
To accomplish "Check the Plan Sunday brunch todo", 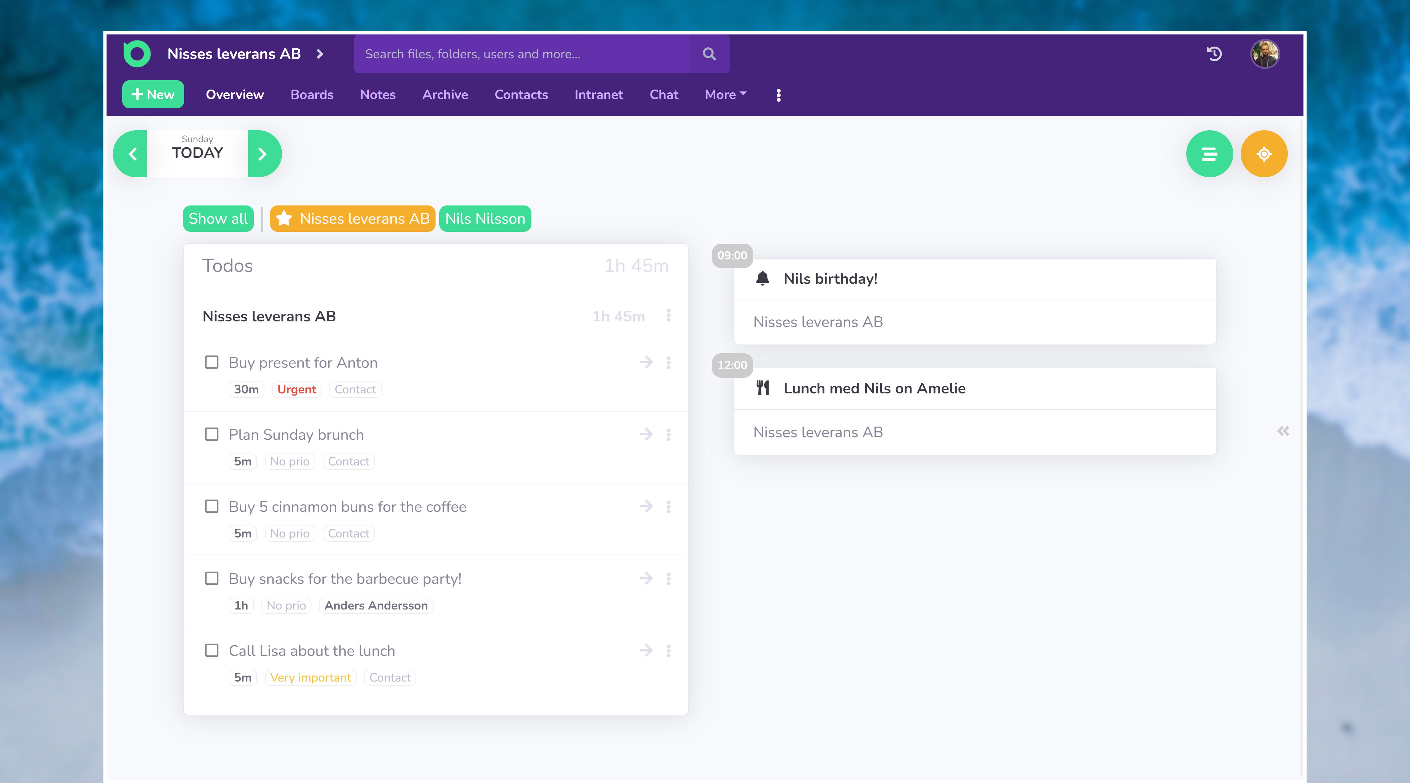I will pos(212,434).
